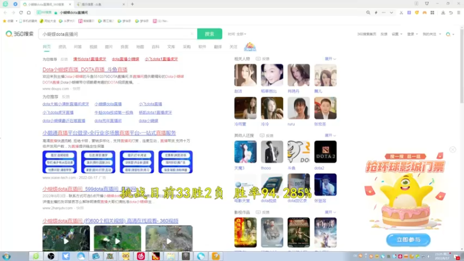Click the colorful badge icon after 关注 tab
This screenshot has height=261, width=464.
250,46
